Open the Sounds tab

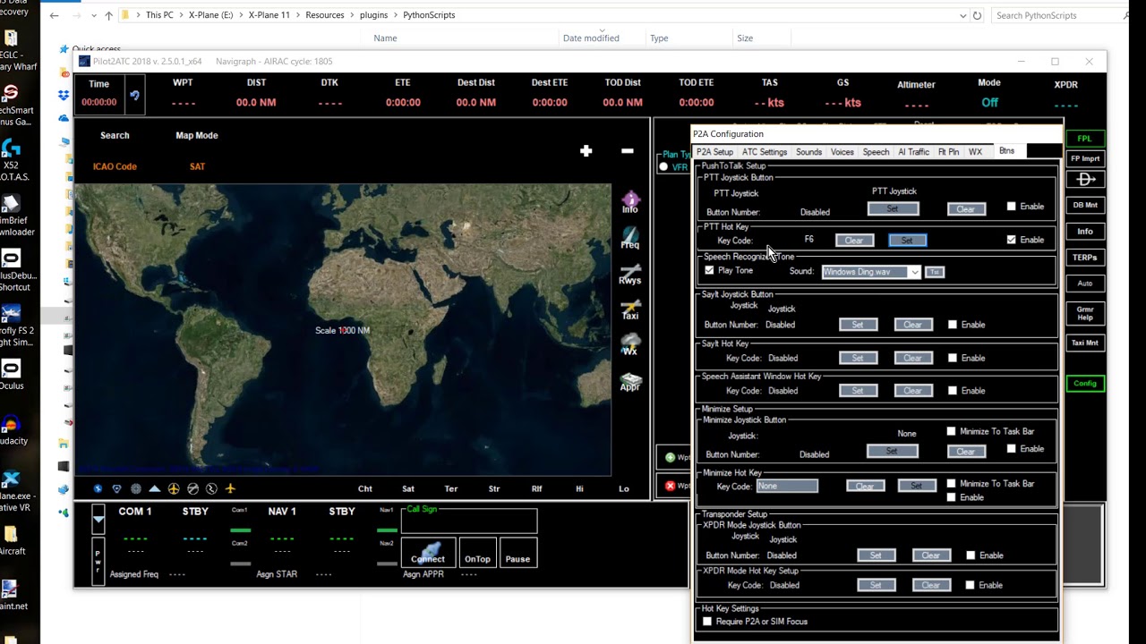tap(808, 152)
